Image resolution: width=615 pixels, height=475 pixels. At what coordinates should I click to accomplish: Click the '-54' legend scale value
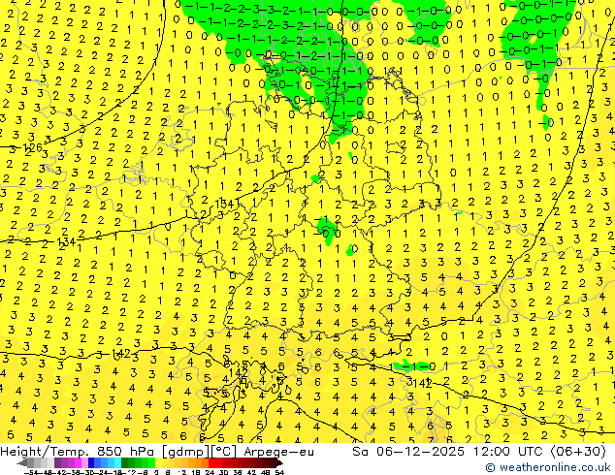tap(31, 472)
